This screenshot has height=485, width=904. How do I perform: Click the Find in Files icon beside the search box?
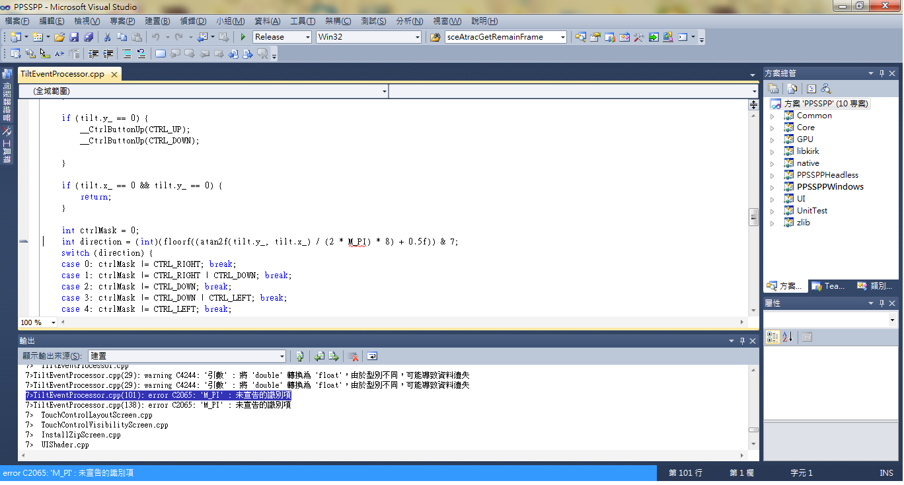(435, 37)
